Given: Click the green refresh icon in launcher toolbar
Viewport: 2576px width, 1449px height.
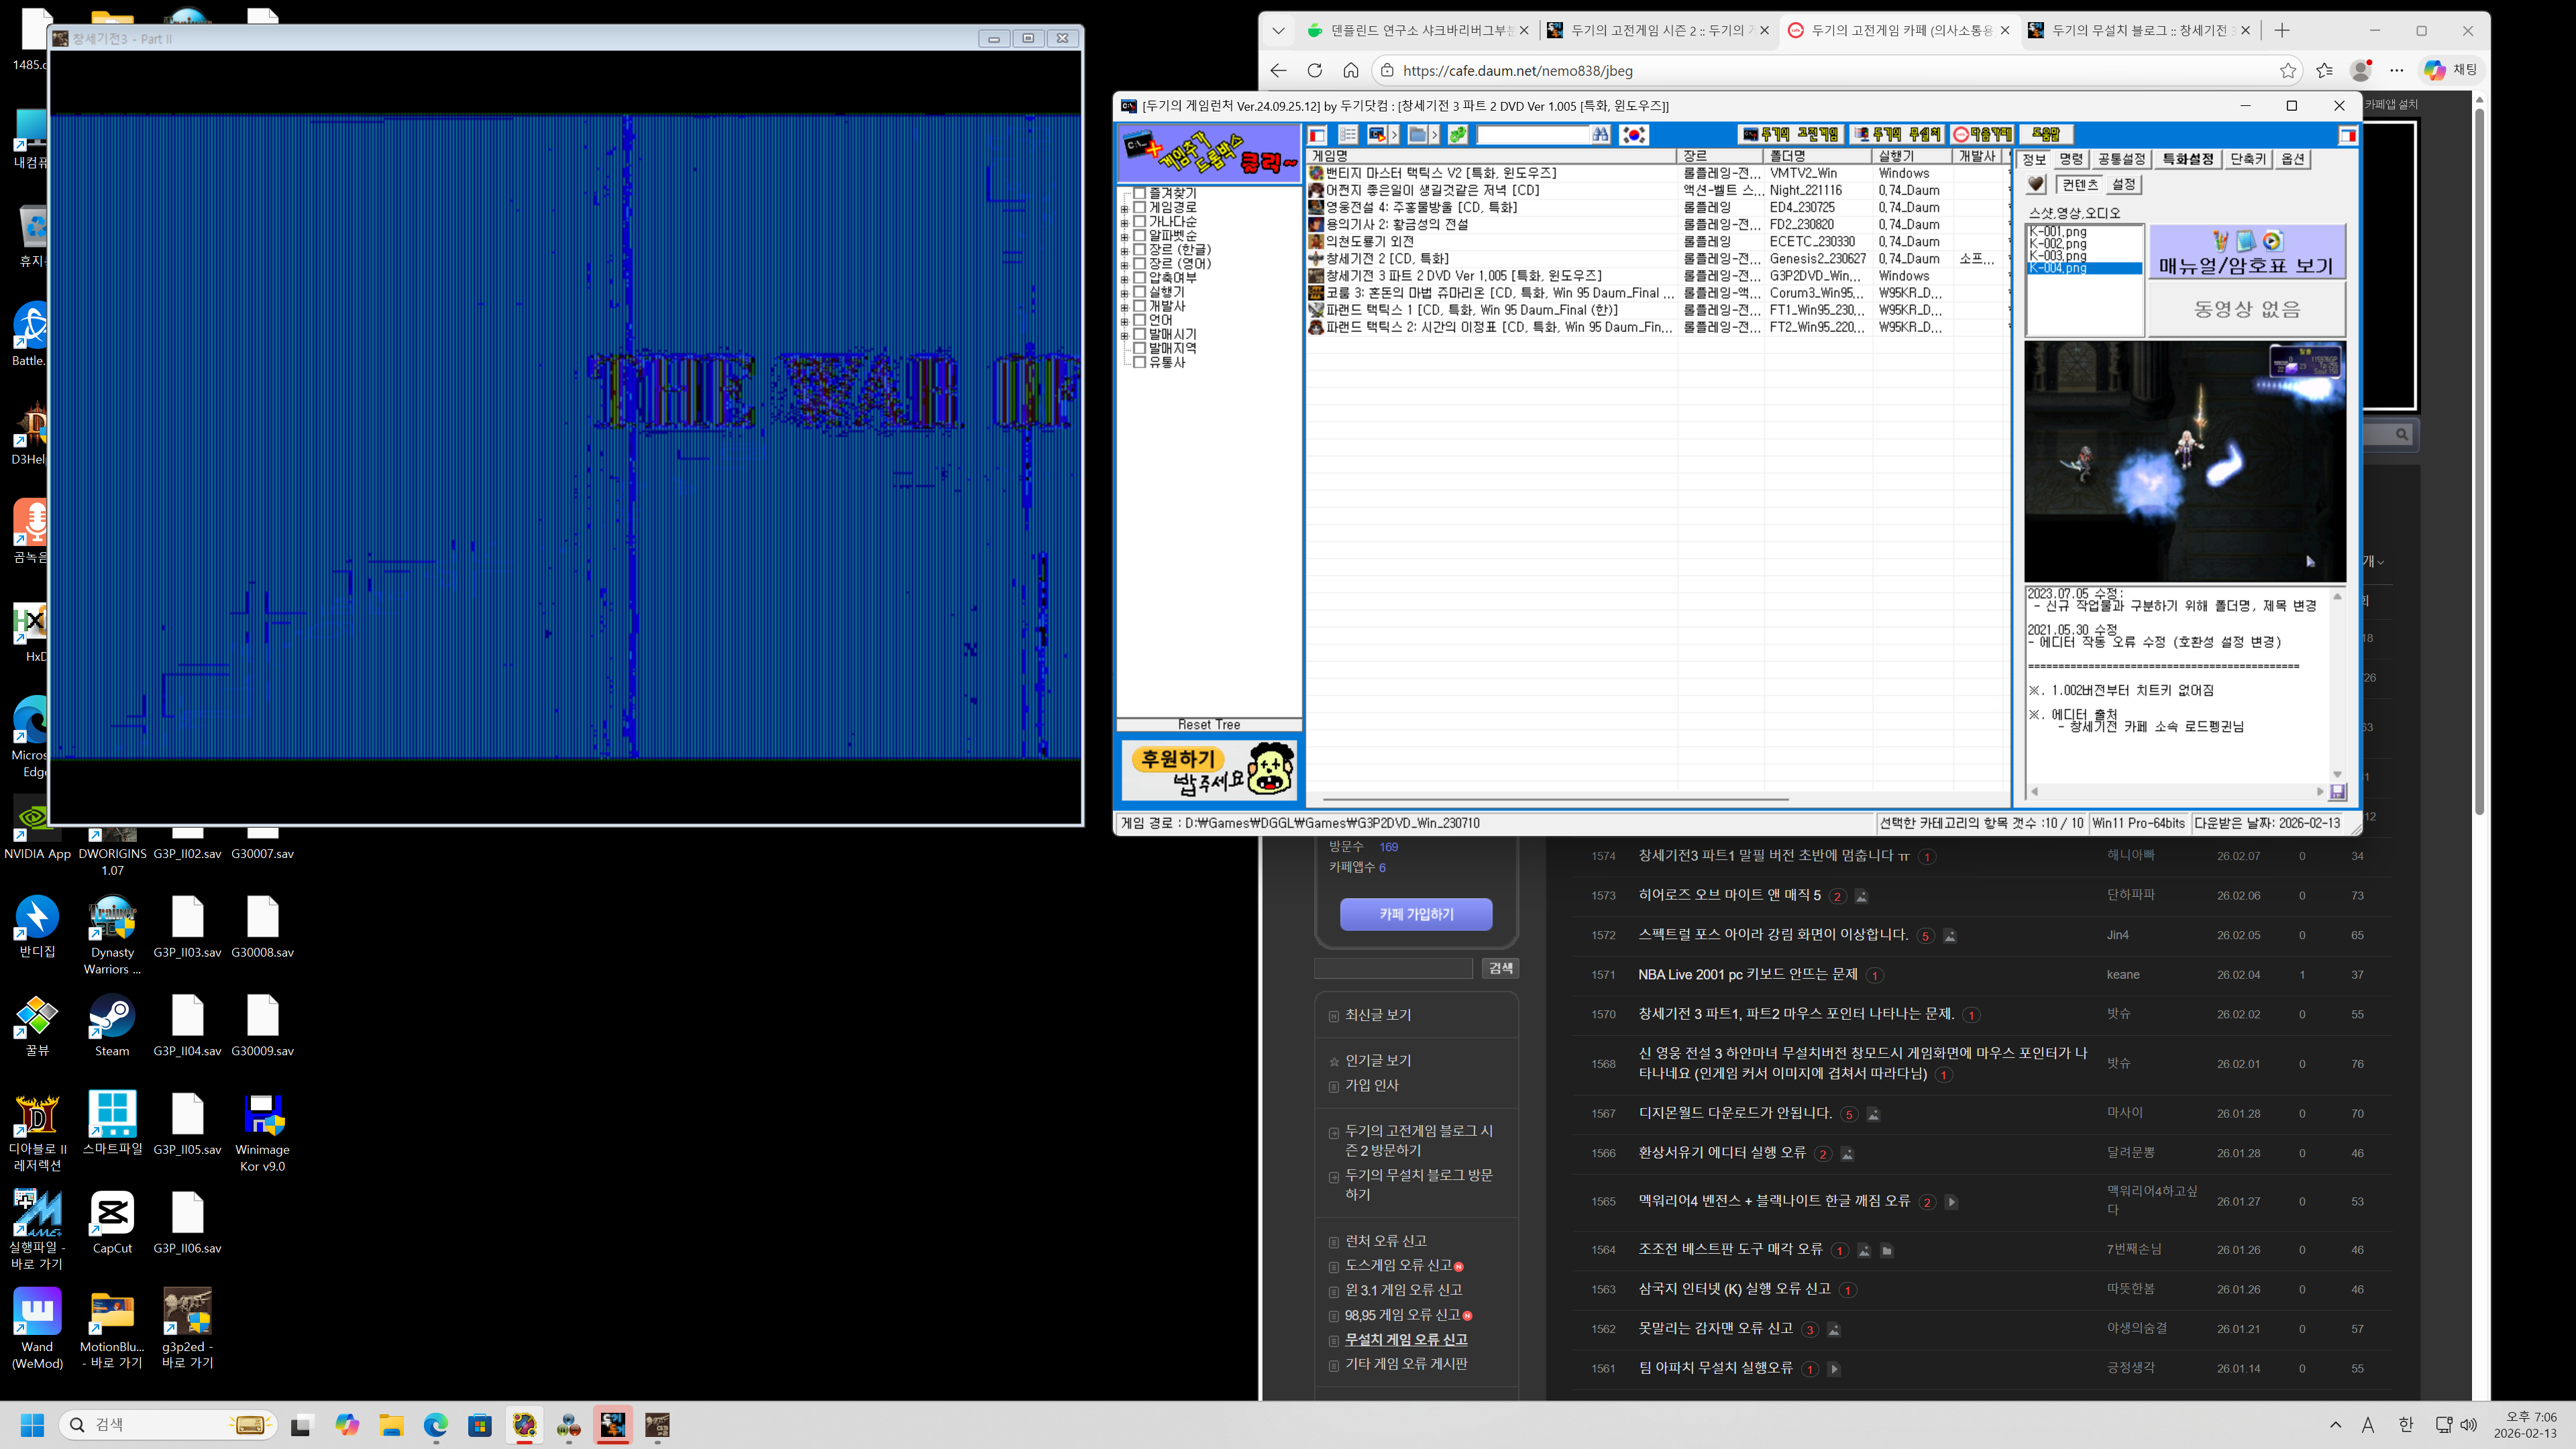Looking at the screenshot, I should (x=1458, y=135).
